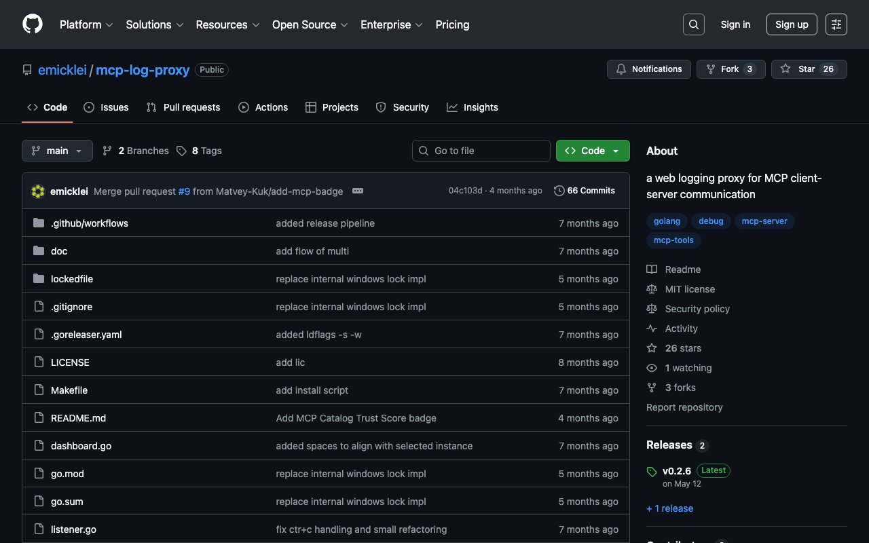
Task: Click the bell icon for Notifications
Action: [x=621, y=69]
